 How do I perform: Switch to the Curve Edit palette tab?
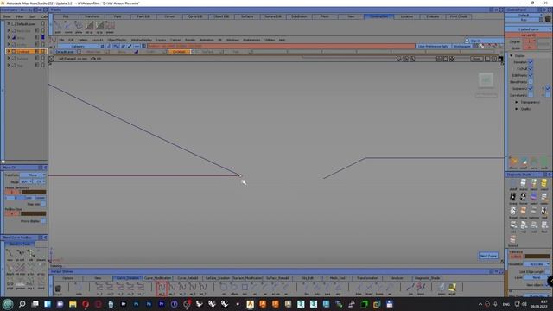tap(195, 16)
